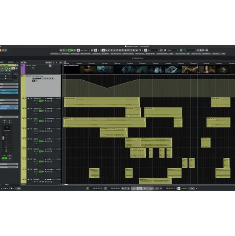Expand the Fader section in Inspector

[9, 117]
